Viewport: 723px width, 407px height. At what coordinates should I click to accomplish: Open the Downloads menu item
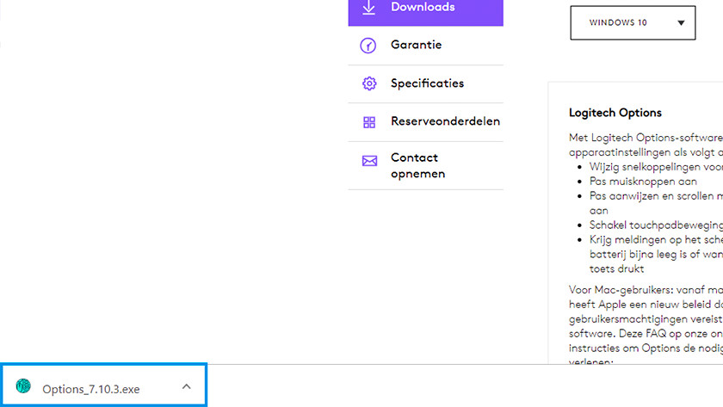click(422, 7)
